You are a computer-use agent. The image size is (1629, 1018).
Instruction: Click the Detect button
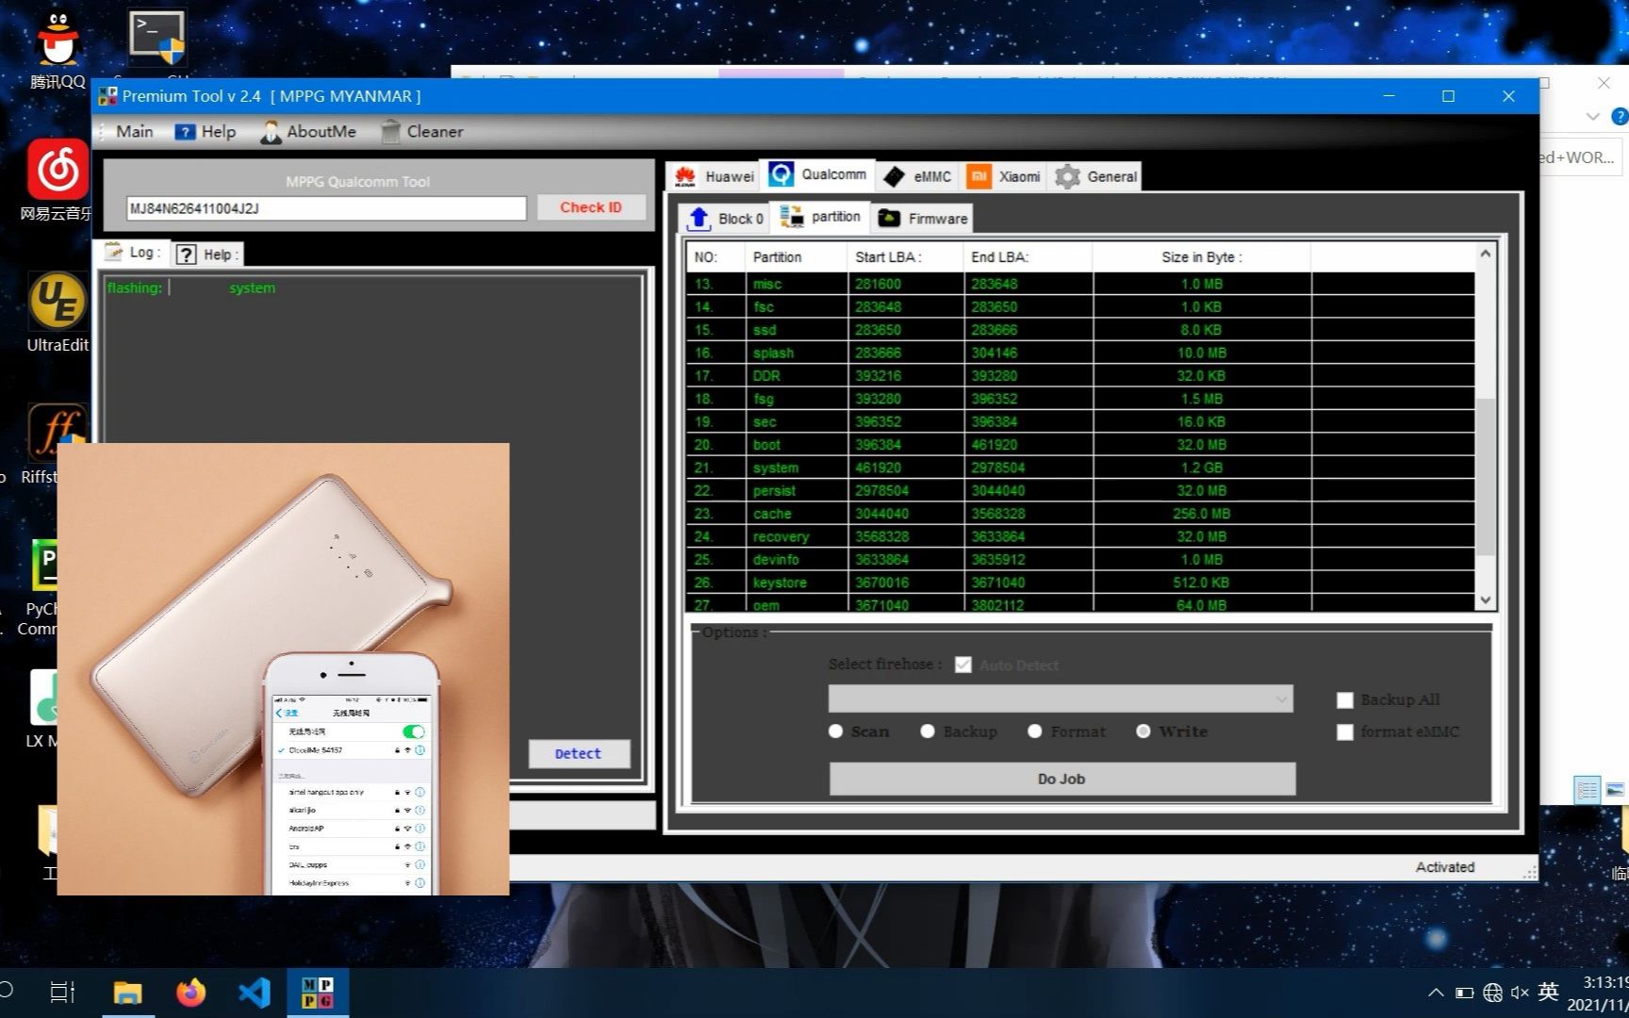[578, 754]
